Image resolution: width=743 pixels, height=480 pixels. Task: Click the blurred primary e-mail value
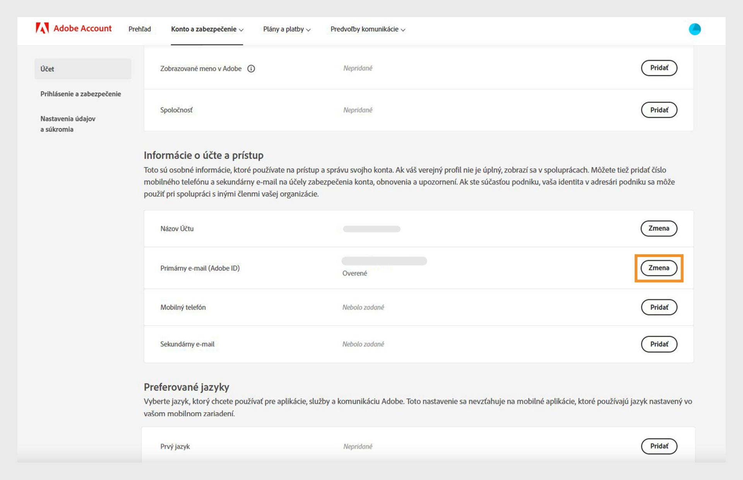coord(384,261)
